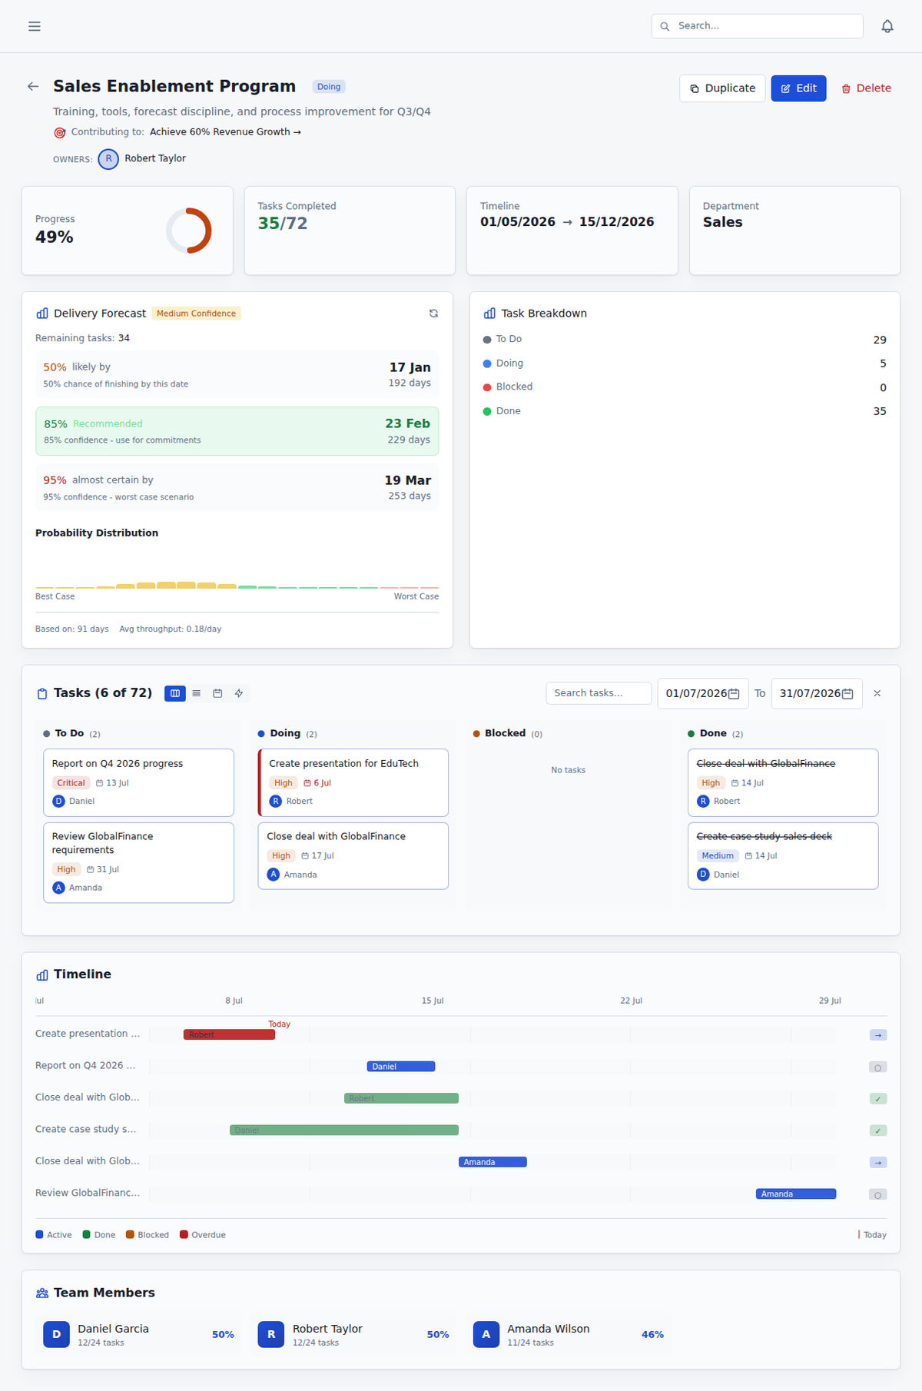Click the Active legend color swatch
The width and height of the screenshot is (922, 1391).
point(39,1235)
